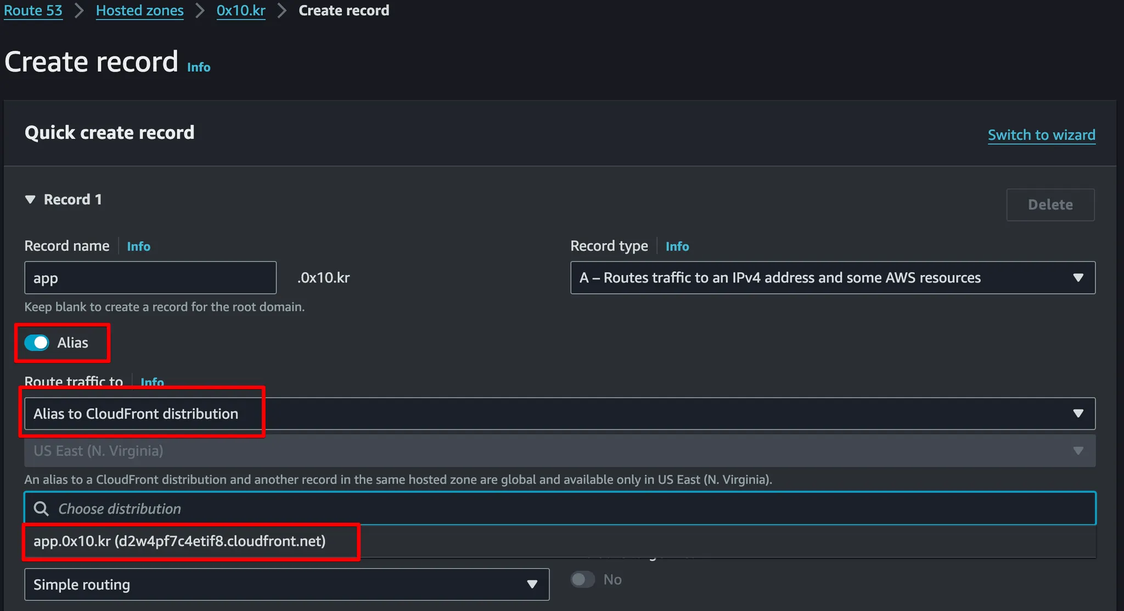Select app.0x10.kr cloudfront distribution option

coord(179,541)
